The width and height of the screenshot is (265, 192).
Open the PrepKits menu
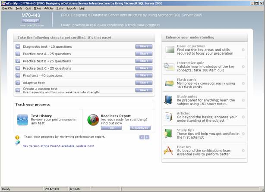click(x=7, y=8)
